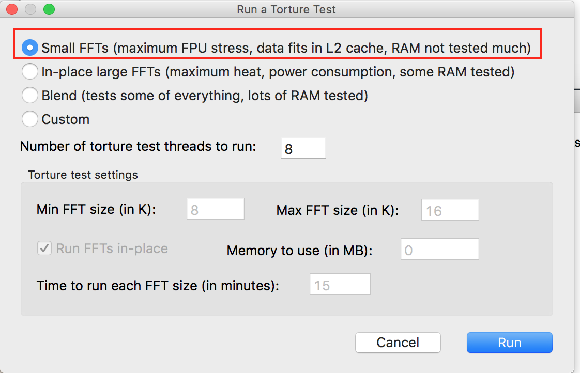Select the Blend torture test option

point(29,96)
